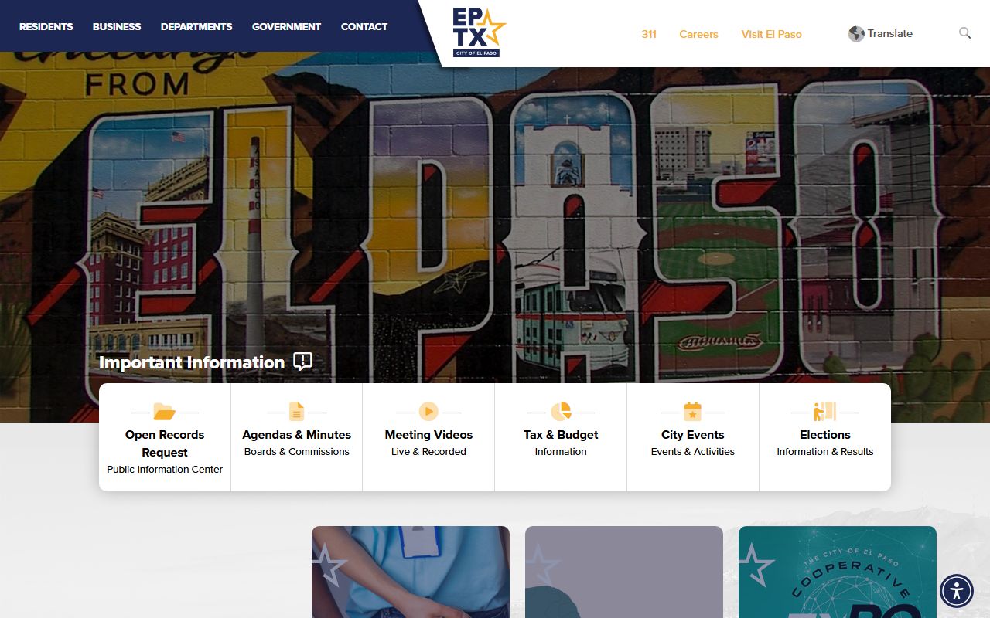Follow the 311 link in the header

coord(649,34)
